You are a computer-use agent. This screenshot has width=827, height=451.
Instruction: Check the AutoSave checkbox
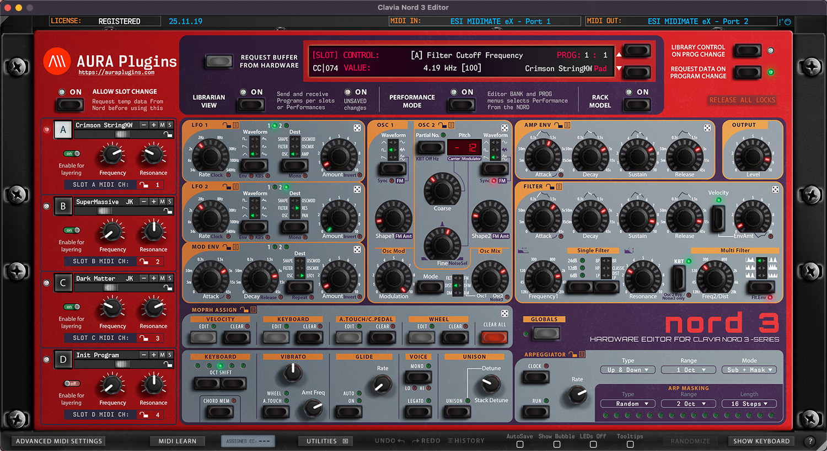tap(519, 444)
